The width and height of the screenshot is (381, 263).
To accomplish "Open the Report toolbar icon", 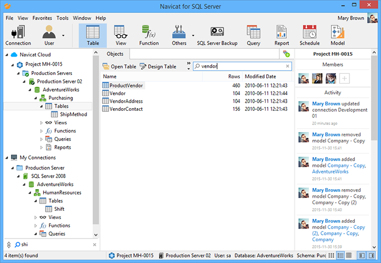I will tap(281, 35).
